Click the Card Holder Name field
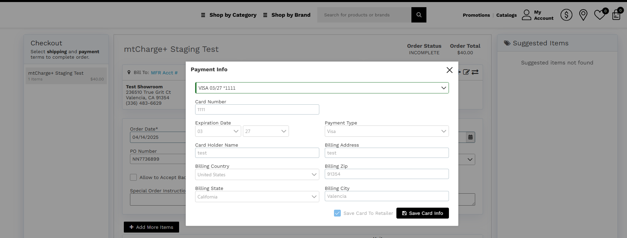This screenshot has width=627, height=238. (x=257, y=153)
